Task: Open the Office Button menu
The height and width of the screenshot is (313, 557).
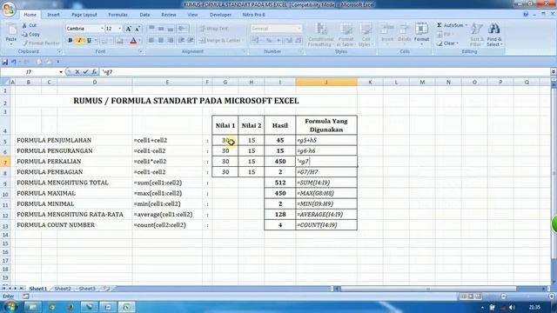Action: click(8, 10)
